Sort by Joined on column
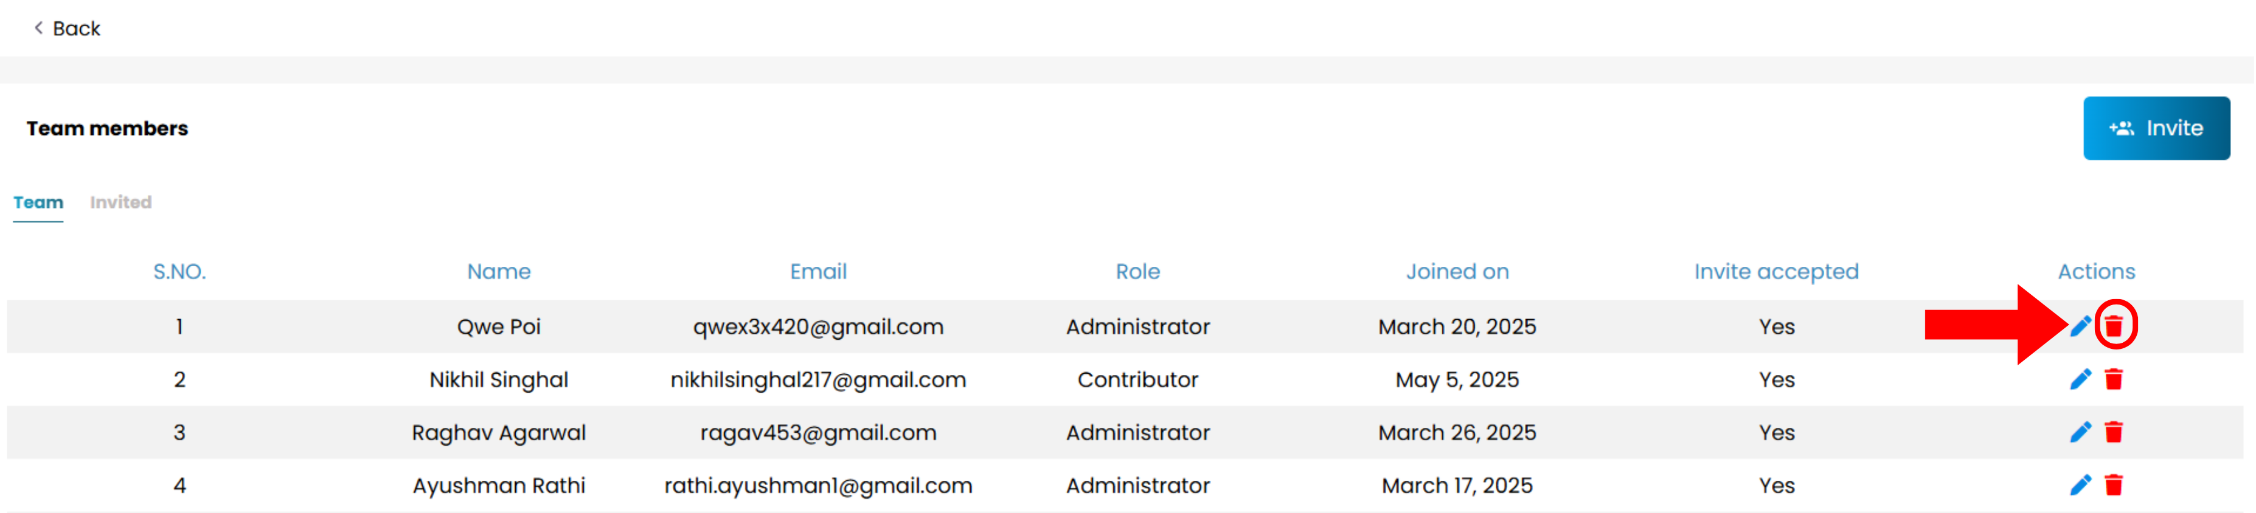Viewport: 2256px width, 513px height. click(1457, 272)
